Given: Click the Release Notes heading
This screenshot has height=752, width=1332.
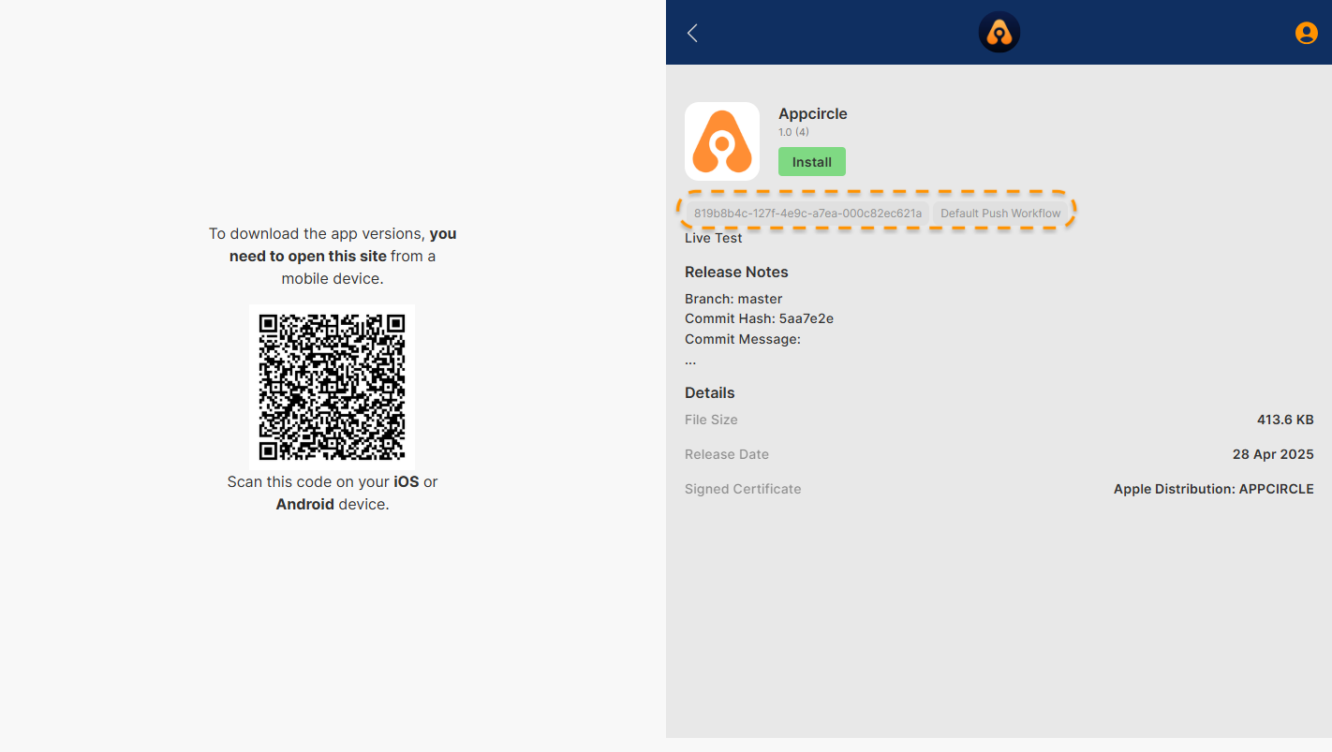Looking at the screenshot, I should 736,272.
